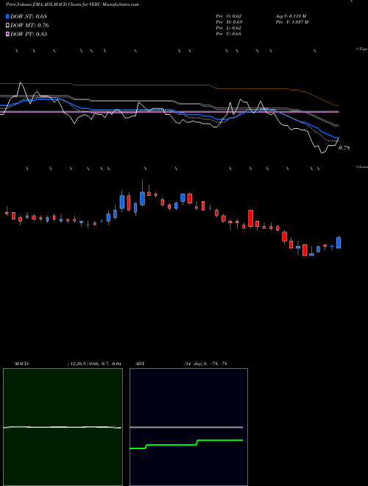The width and height of the screenshot is (368, 486).
Task: Click the tallest red candle in the downtrend
Action: pos(250,219)
